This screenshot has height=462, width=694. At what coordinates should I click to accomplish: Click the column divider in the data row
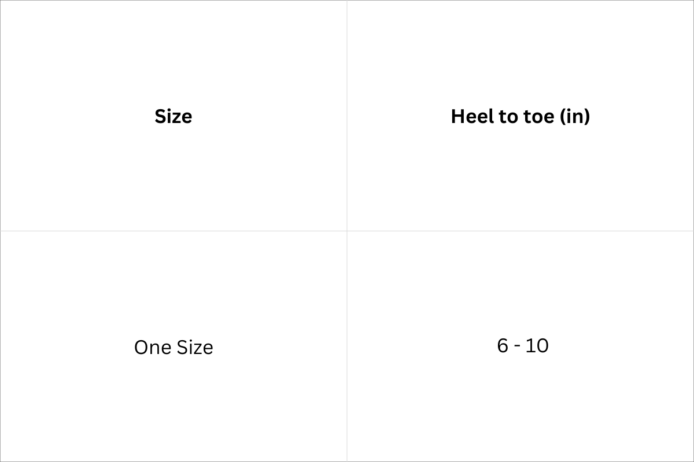347,346
